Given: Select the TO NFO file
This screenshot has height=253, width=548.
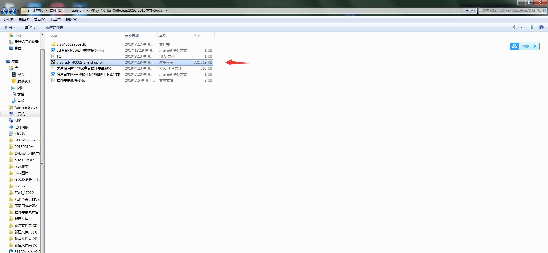Looking at the screenshot, I should click(59, 56).
